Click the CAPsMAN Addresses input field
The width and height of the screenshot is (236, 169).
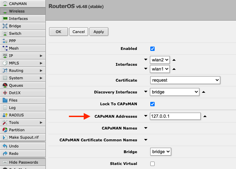tap(175, 116)
